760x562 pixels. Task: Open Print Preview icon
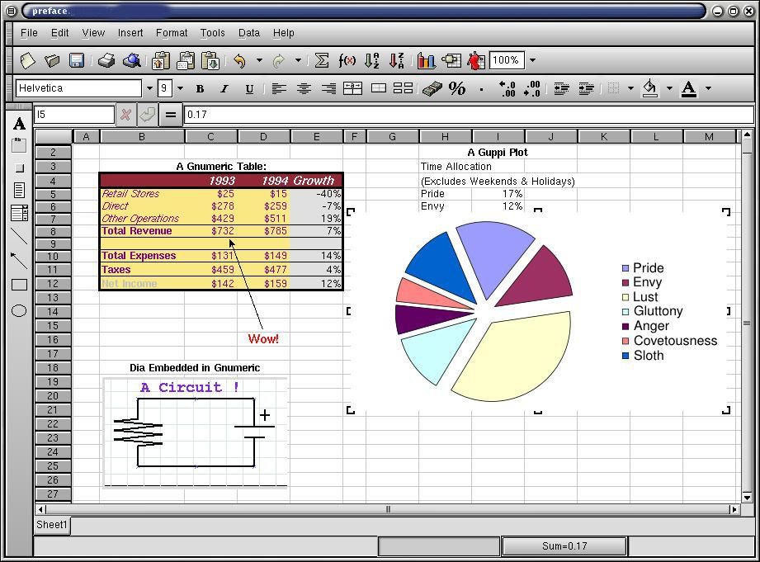pyautogui.click(x=131, y=60)
